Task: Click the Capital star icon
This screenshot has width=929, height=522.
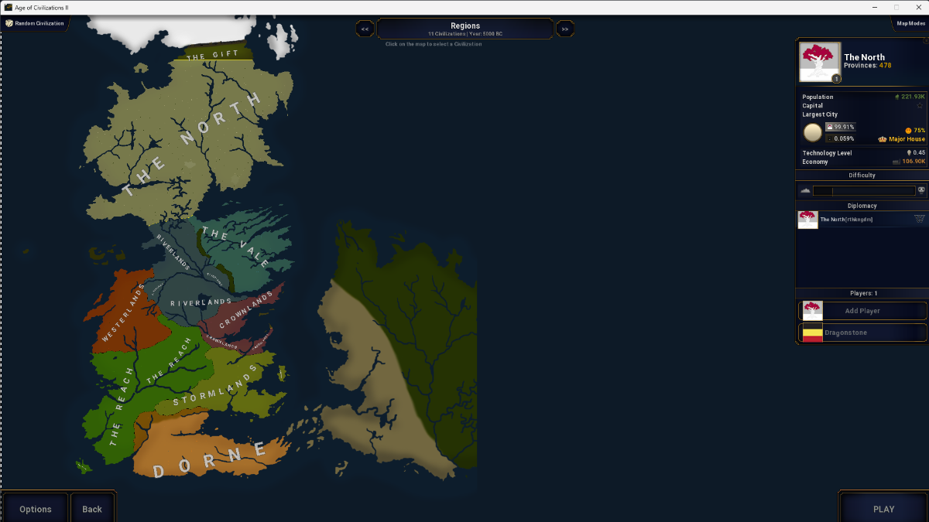Action: click(x=920, y=106)
